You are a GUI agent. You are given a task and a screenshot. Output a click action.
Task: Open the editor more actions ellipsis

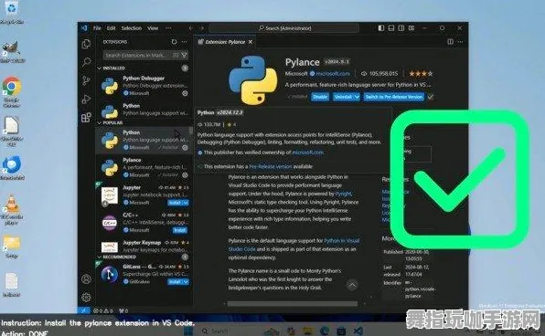[461, 42]
